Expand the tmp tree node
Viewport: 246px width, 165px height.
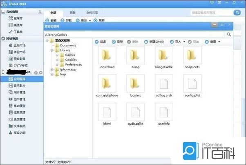[52, 74]
